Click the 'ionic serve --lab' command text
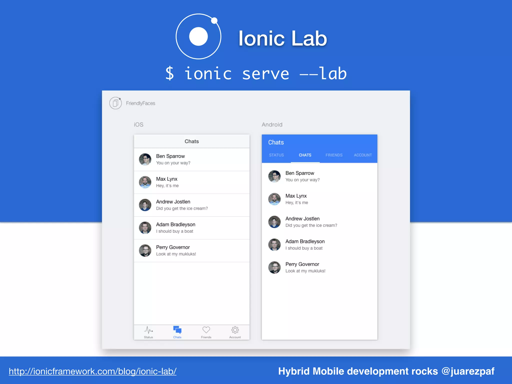The image size is (512, 384). pyautogui.click(x=256, y=73)
